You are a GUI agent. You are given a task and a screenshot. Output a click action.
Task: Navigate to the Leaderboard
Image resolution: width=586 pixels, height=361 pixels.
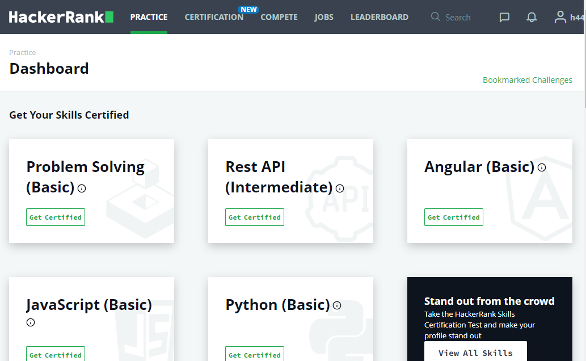pos(379,17)
